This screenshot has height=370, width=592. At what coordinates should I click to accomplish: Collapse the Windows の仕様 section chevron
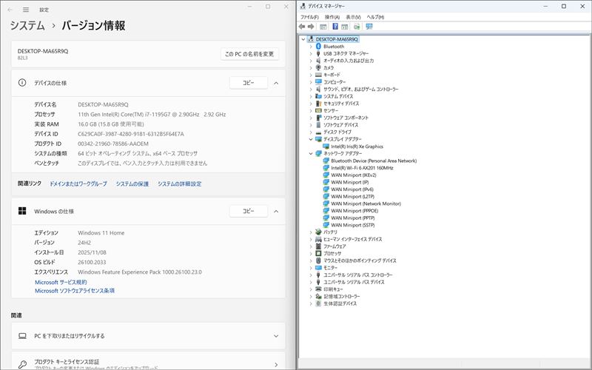point(276,212)
